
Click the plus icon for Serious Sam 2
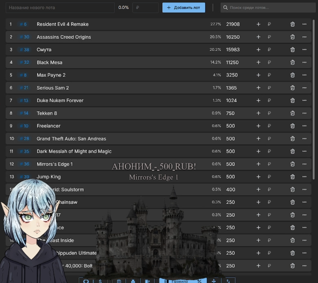[258, 88]
